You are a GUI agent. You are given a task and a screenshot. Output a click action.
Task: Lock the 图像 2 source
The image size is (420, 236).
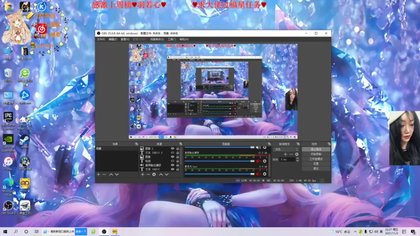pyautogui.click(x=177, y=148)
